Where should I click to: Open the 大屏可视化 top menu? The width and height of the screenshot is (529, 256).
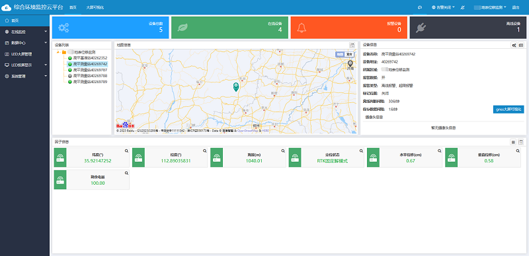click(95, 7)
